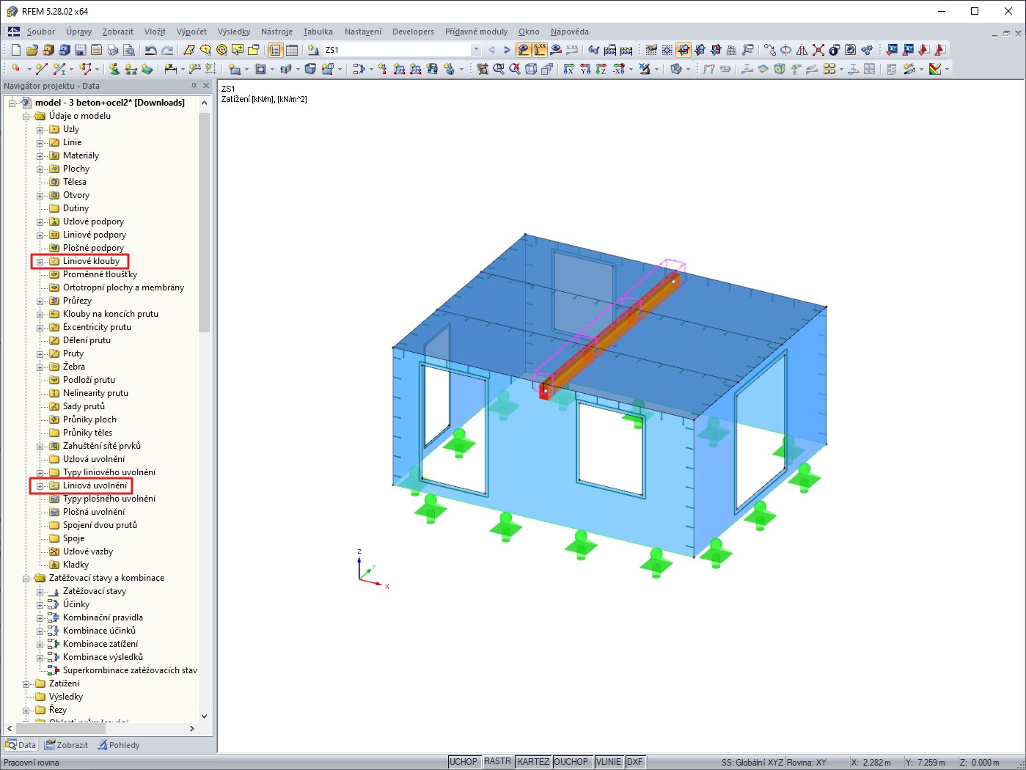Pin the navigator panel with pushpin
Screen dimensions: 1026x770
[194, 86]
